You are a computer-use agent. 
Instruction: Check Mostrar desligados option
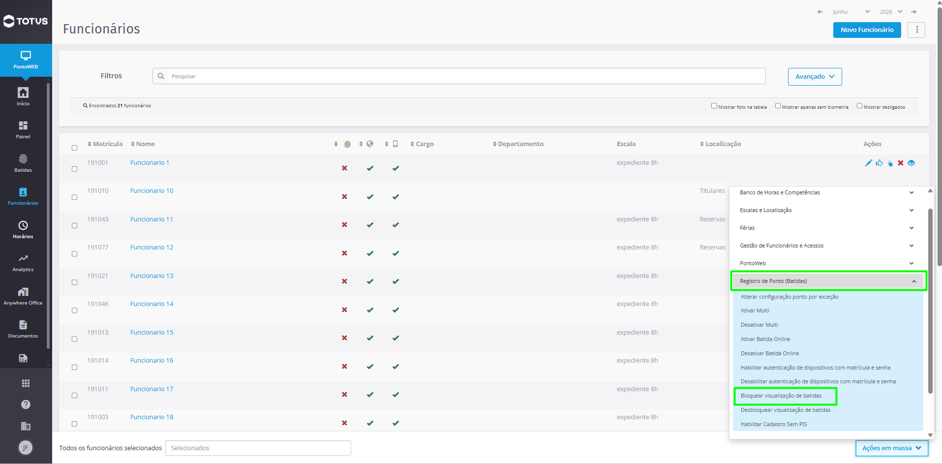click(859, 106)
